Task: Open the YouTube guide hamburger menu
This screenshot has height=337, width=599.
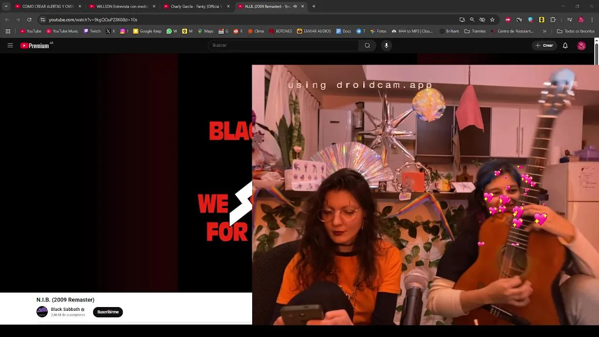Action: click(x=10, y=45)
